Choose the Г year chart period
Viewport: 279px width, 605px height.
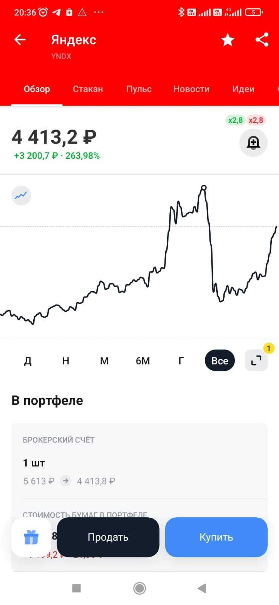click(x=181, y=361)
